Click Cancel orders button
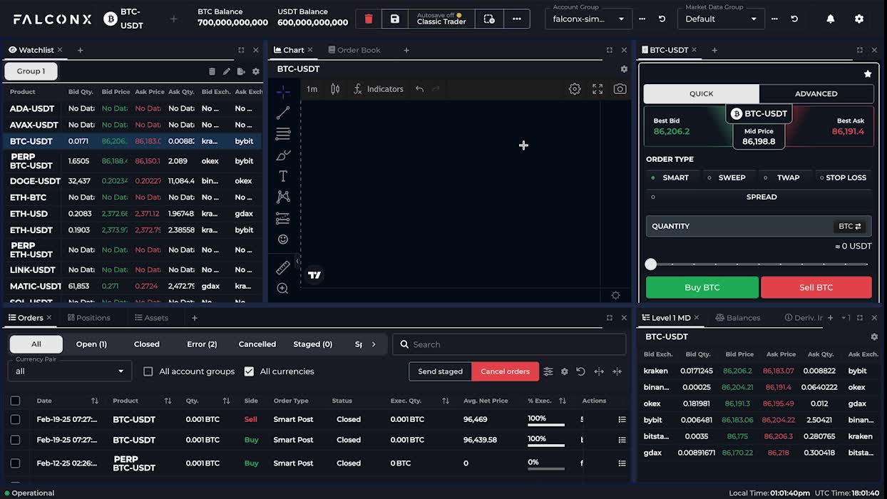Image resolution: width=887 pixels, height=499 pixels. click(506, 371)
